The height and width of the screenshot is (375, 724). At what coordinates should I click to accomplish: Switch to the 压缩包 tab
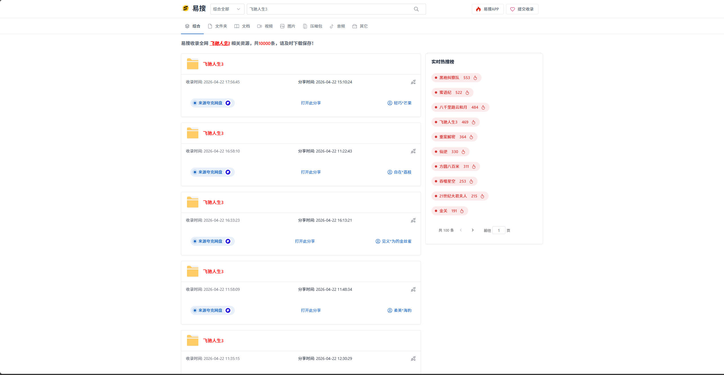[x=312, y=26]
